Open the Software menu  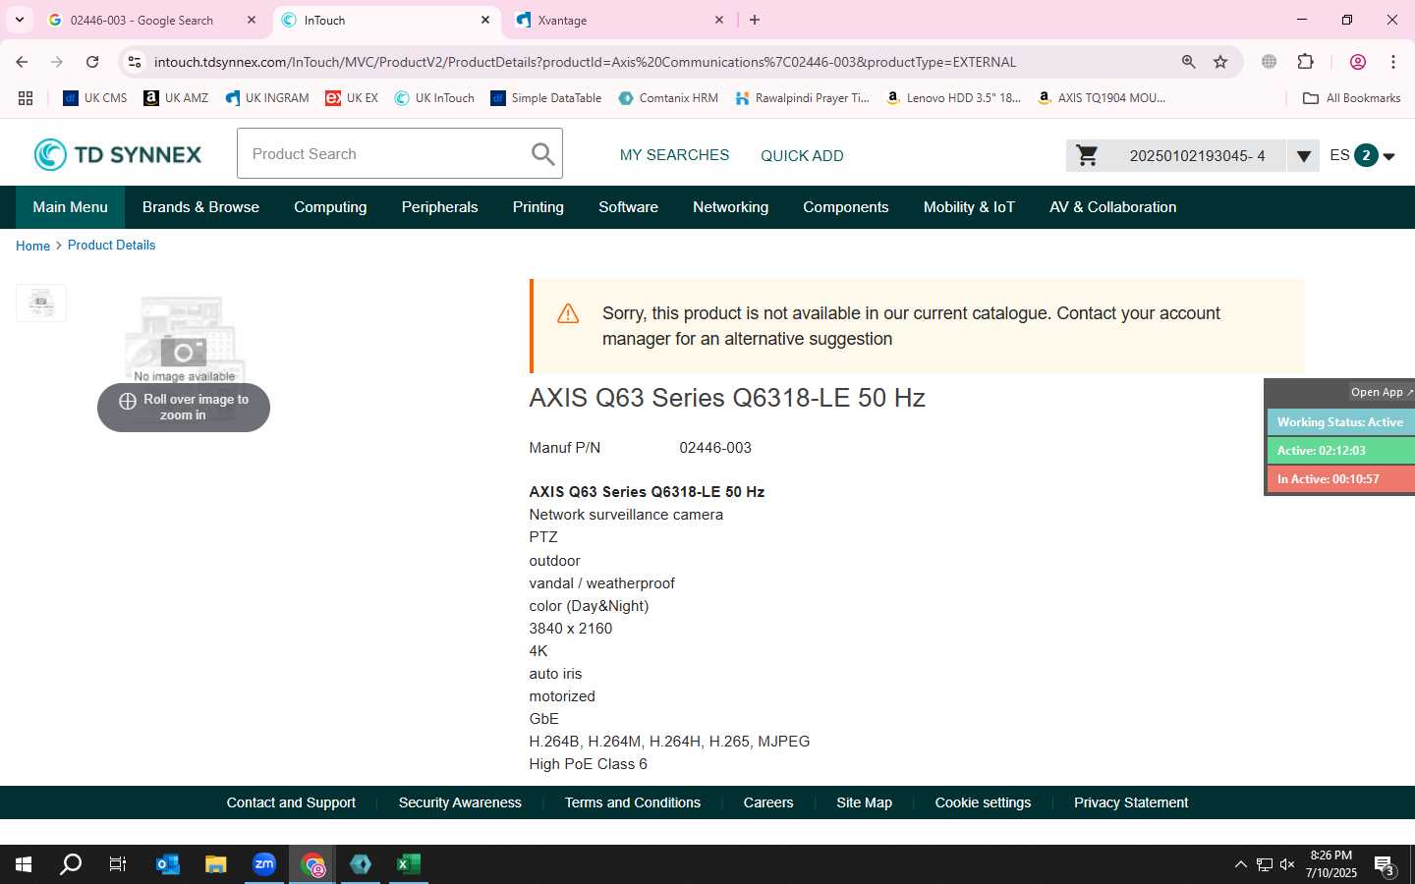(628, 207)
